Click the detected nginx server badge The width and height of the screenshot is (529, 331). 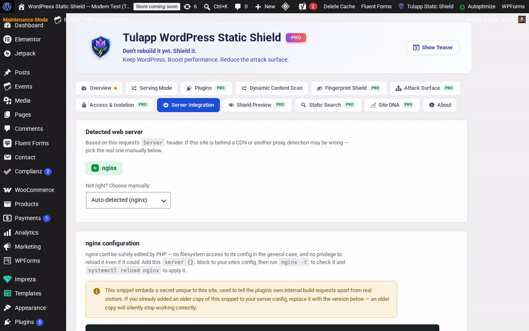(104, 168)
